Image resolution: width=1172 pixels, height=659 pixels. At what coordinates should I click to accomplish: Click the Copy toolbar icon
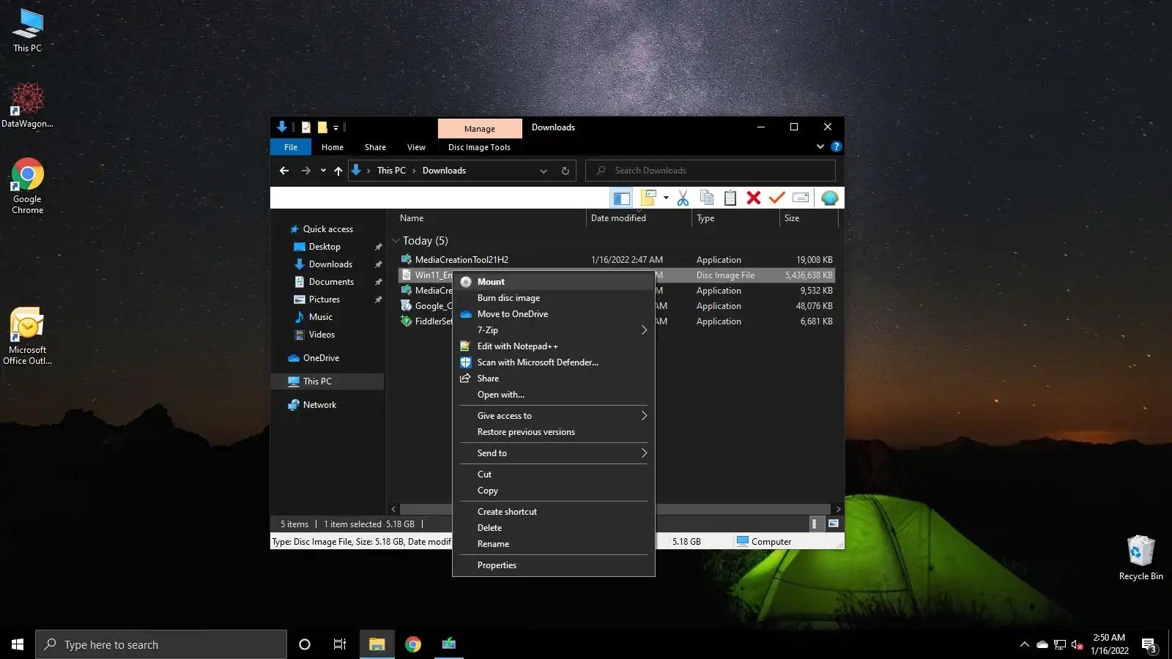[707, 198]
